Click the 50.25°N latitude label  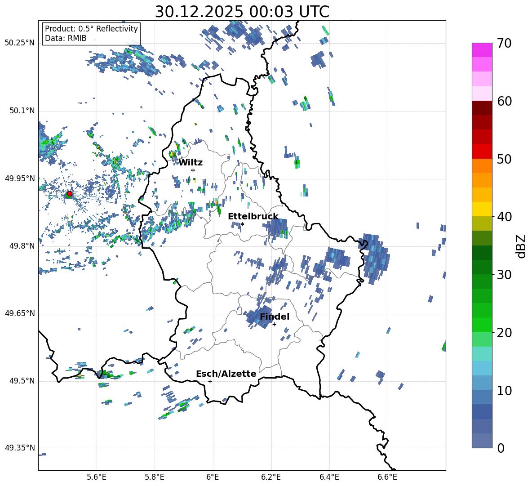(x=20, y=43)
